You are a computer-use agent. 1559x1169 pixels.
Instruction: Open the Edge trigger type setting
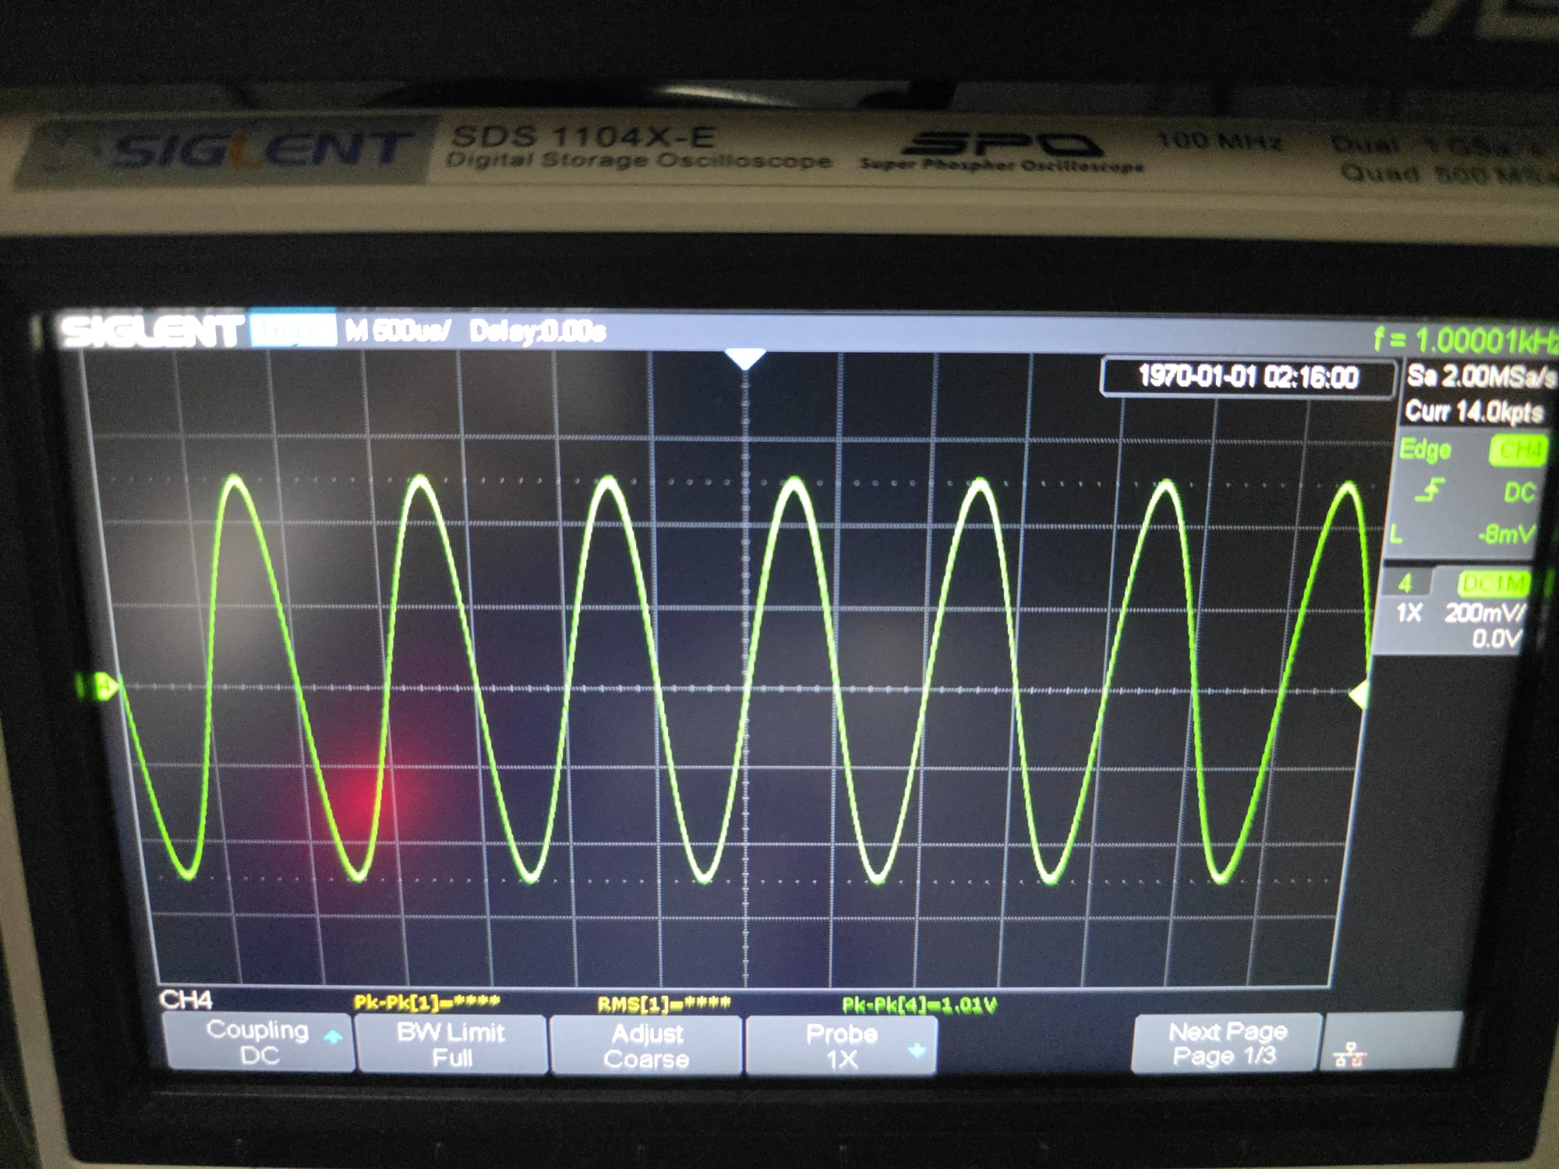[x=1425, y=450]
